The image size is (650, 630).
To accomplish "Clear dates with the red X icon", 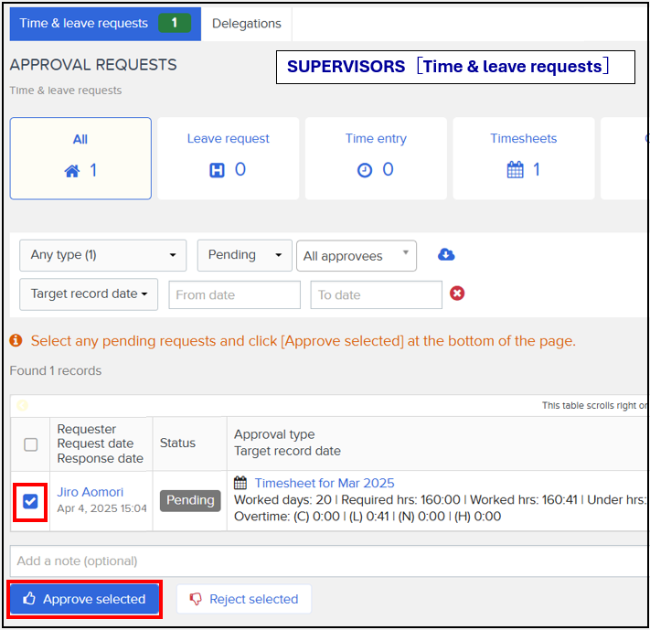I will pyautogui.click(x=457, y=294).
